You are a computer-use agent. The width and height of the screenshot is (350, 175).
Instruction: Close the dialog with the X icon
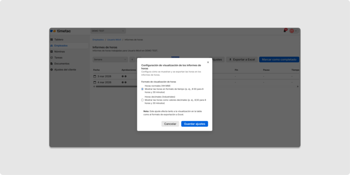pos(208,62)
